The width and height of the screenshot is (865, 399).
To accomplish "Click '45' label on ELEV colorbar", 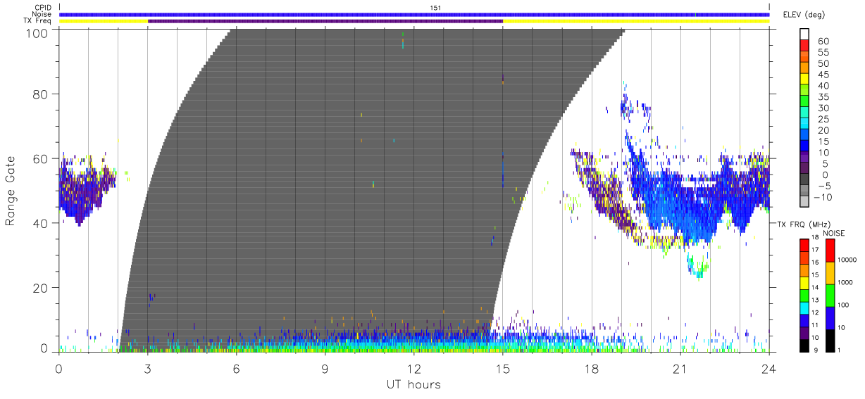I will [x=823, y=75].
